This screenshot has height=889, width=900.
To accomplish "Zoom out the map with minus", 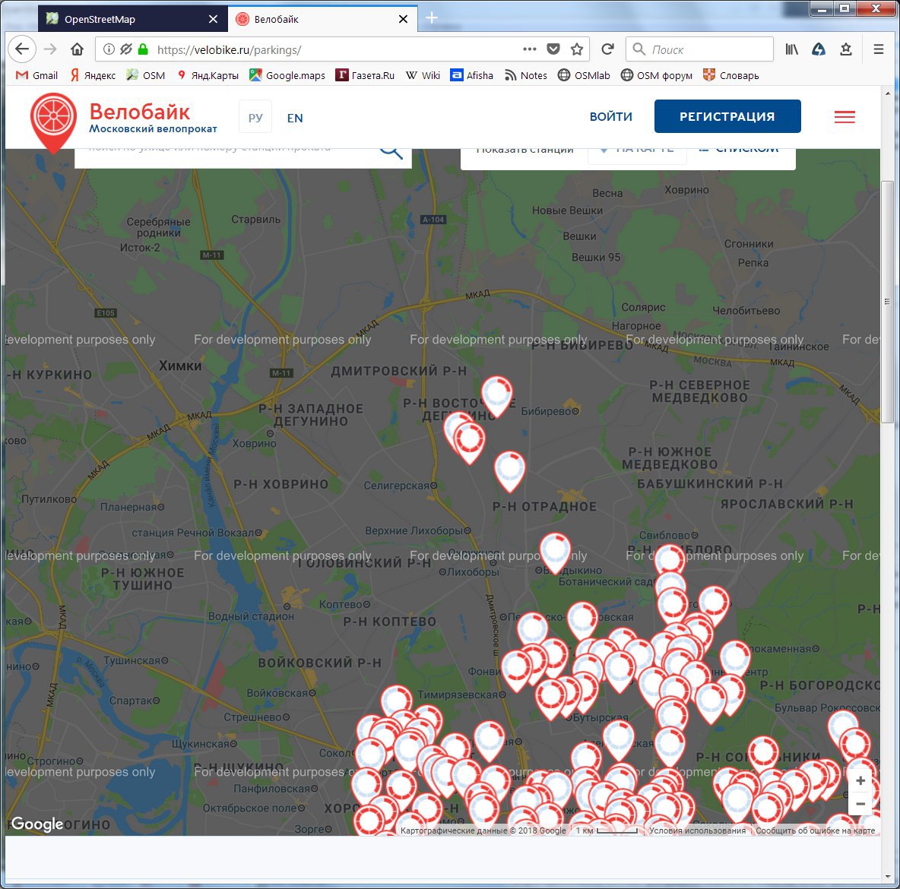I will point(860,803).
